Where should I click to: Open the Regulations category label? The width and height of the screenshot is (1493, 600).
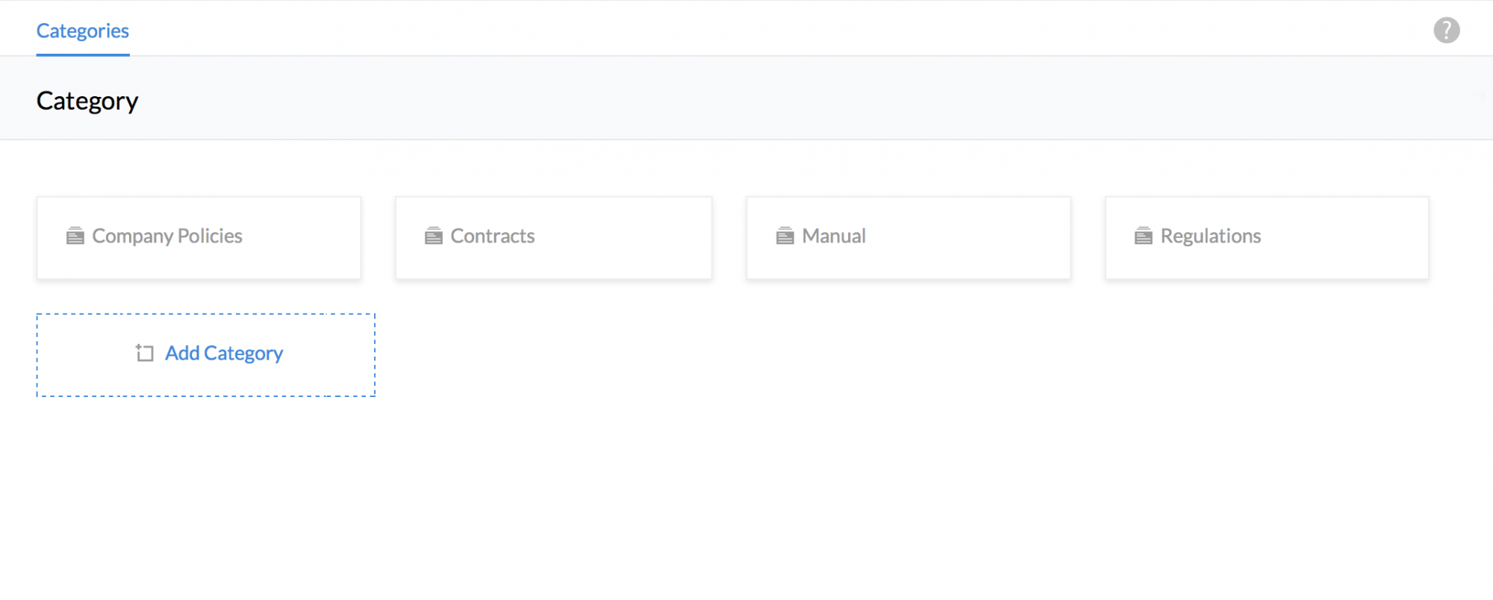[x=1211, y=237]
